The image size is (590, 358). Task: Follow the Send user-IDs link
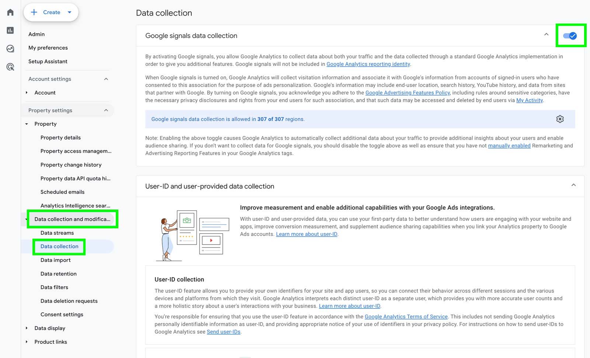point(223,332)
